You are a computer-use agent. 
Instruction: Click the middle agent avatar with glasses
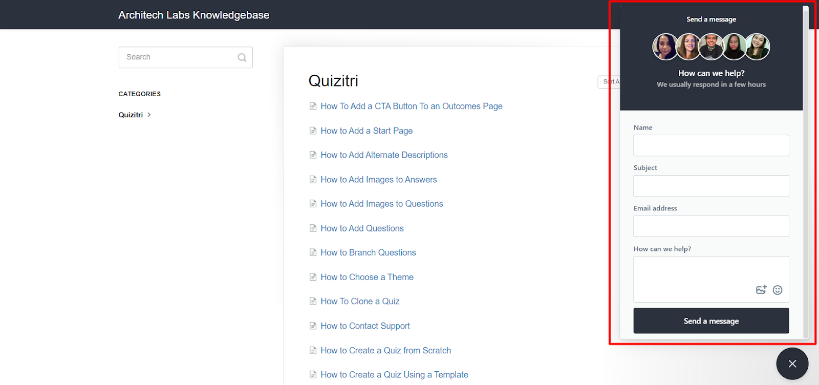point(711,47)
